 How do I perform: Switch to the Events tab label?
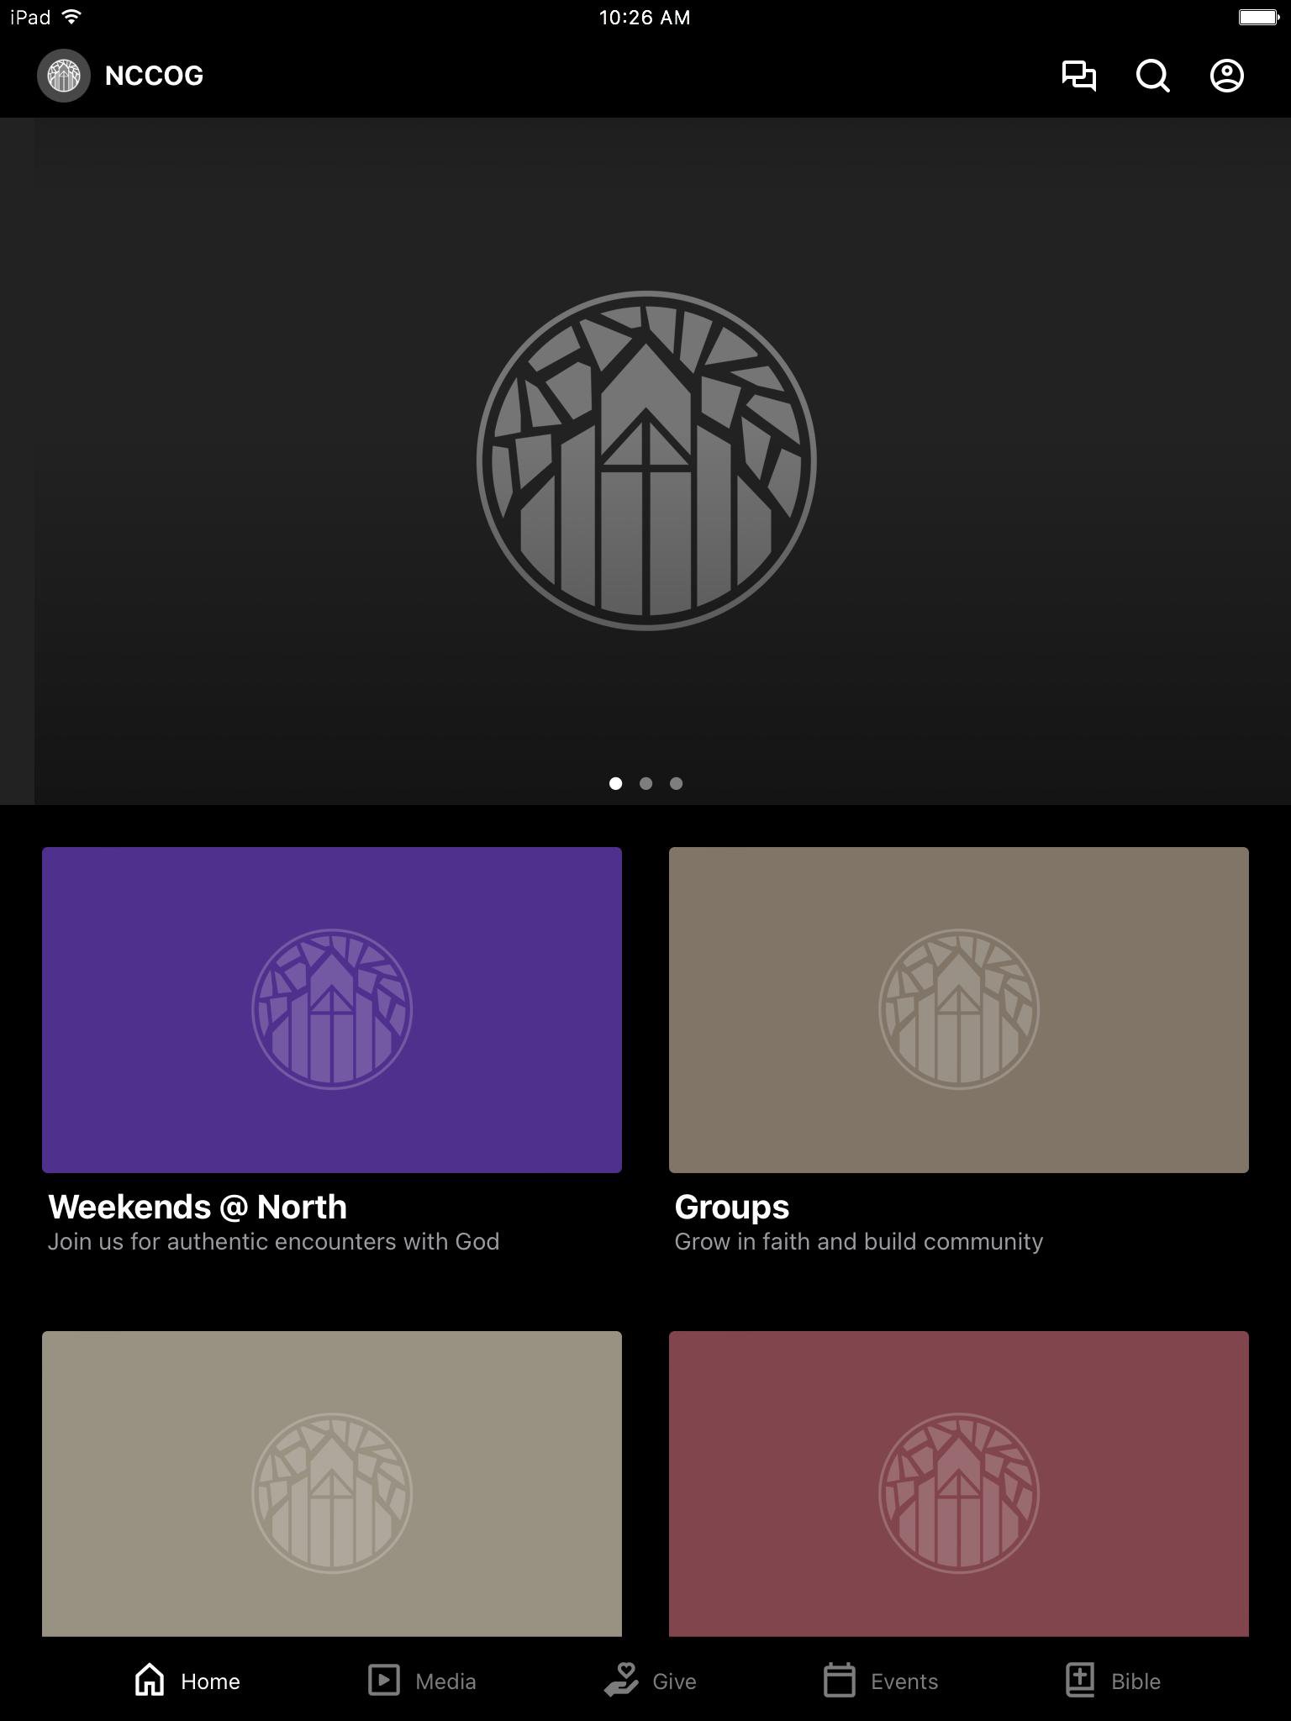(x=904, y=1682)
